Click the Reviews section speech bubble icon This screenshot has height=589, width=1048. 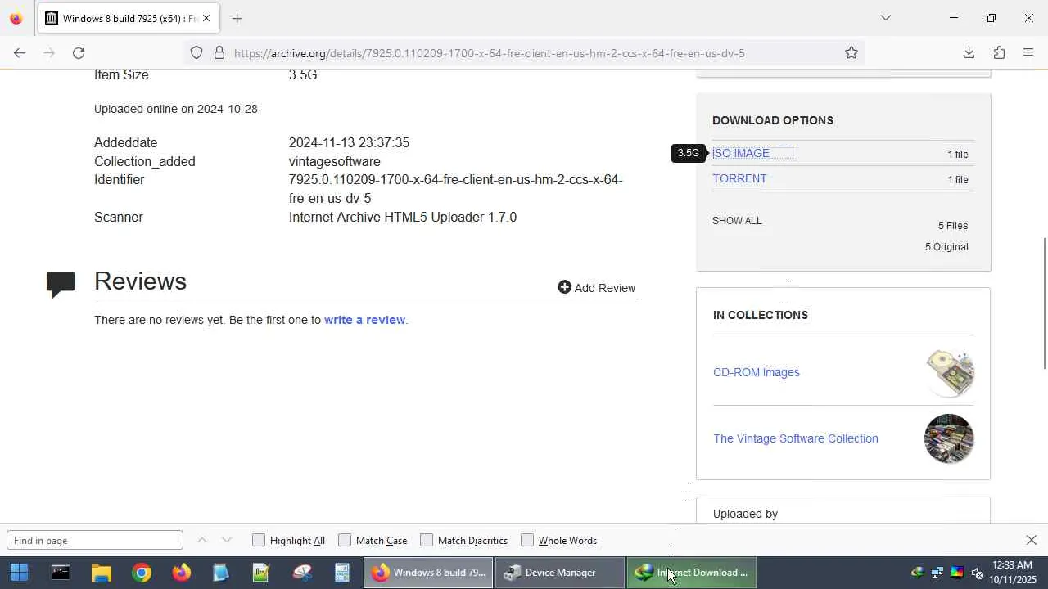[61, 284]
